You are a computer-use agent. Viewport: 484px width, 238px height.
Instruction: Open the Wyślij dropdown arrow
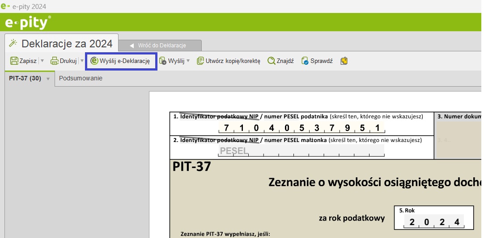(188, 61)
